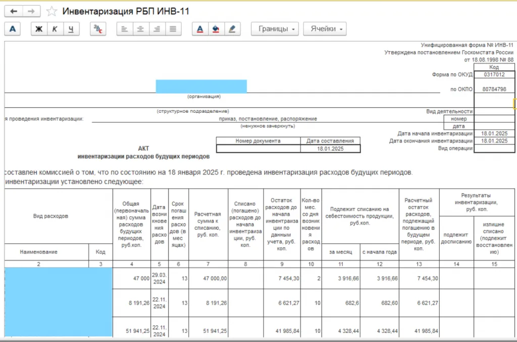Image resolution: width=517 pixels, height=342 pixels.
Task: Select the inventory end date cell
Action: coord(494,141)
